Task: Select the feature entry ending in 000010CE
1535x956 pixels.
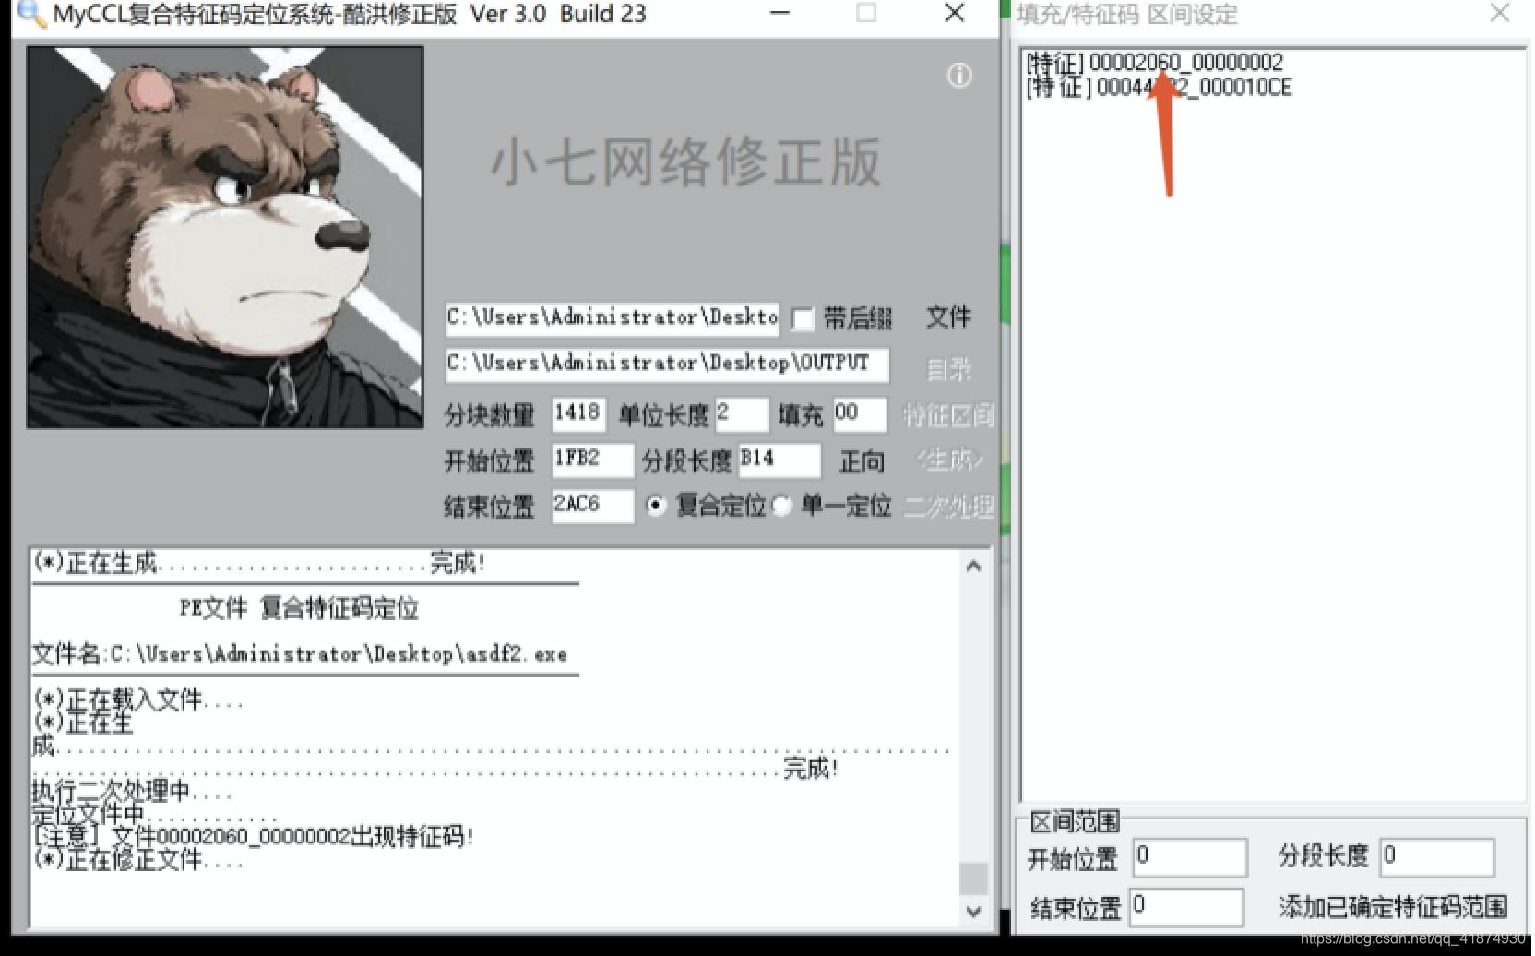Action: (x=1160, y=88)
